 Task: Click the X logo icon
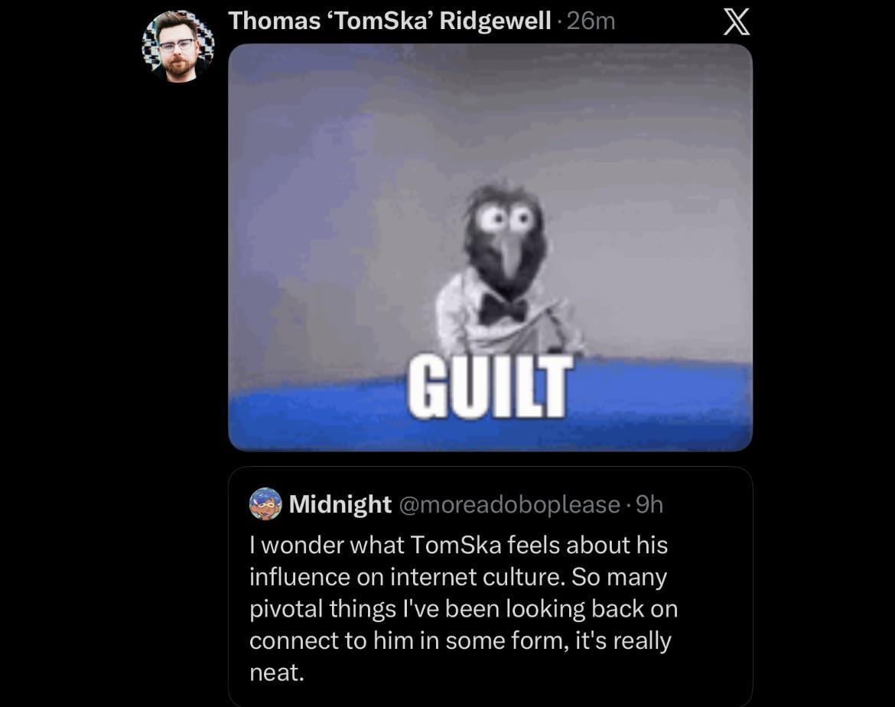737,22
